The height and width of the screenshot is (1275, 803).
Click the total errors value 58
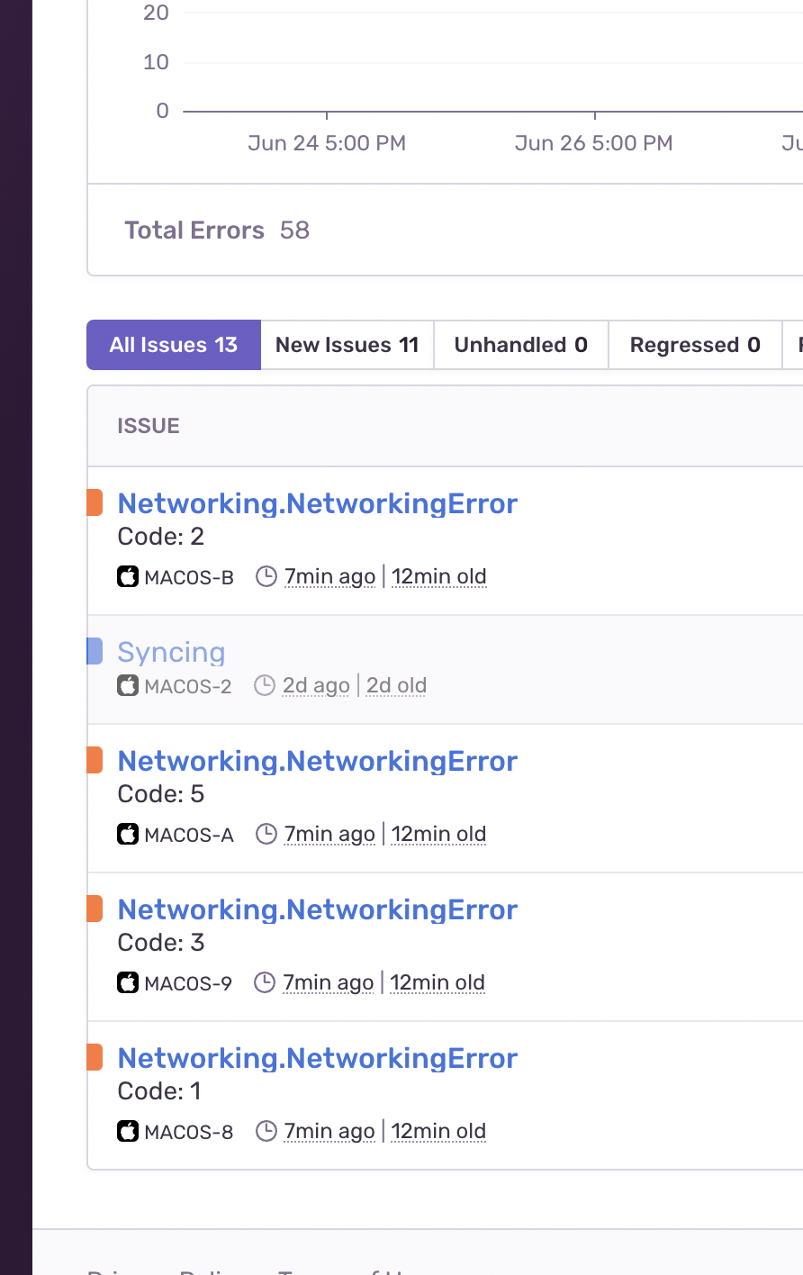click(294, 231)
